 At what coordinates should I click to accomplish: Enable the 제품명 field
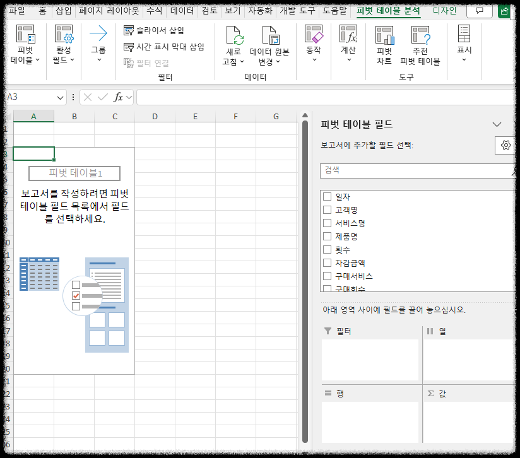pyautogui.click(x=327, y=236)
